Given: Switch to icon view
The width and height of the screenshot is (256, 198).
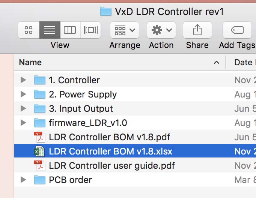Looking at the screenshot, I should click(29, 30).
